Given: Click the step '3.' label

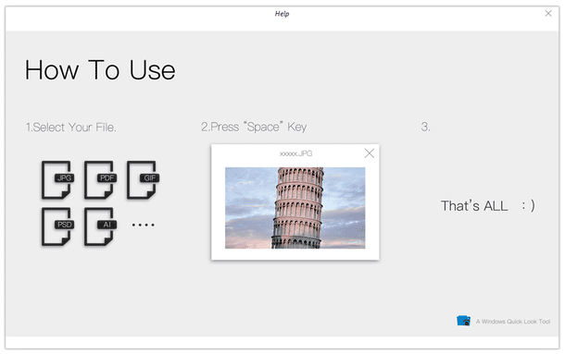Looking at the screenshot, I should (x=425, y=127).
